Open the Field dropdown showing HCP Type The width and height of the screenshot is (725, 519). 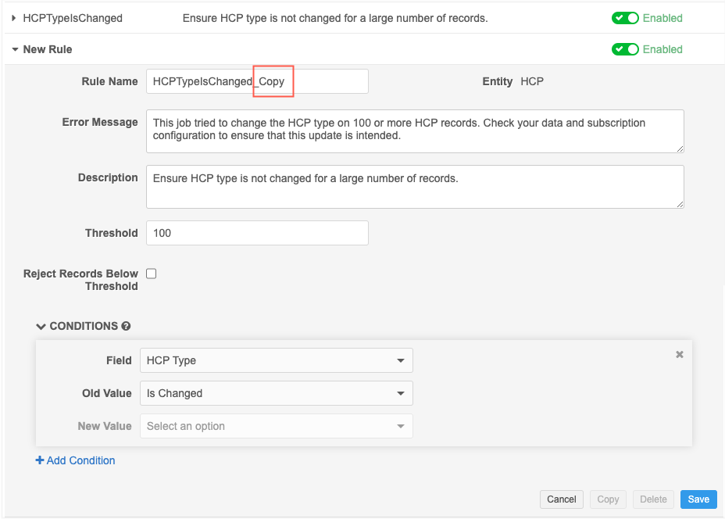coord(277,360)
